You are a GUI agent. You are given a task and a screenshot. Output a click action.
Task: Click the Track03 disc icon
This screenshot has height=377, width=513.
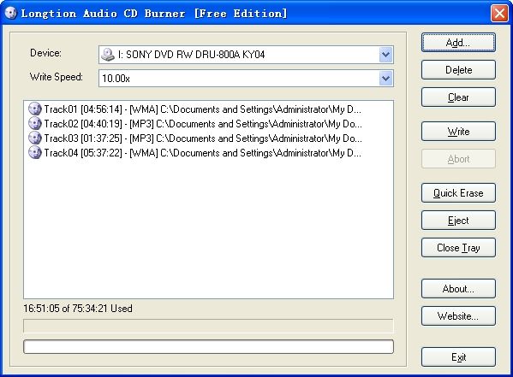pyautogui.click(x=34, y=138)
